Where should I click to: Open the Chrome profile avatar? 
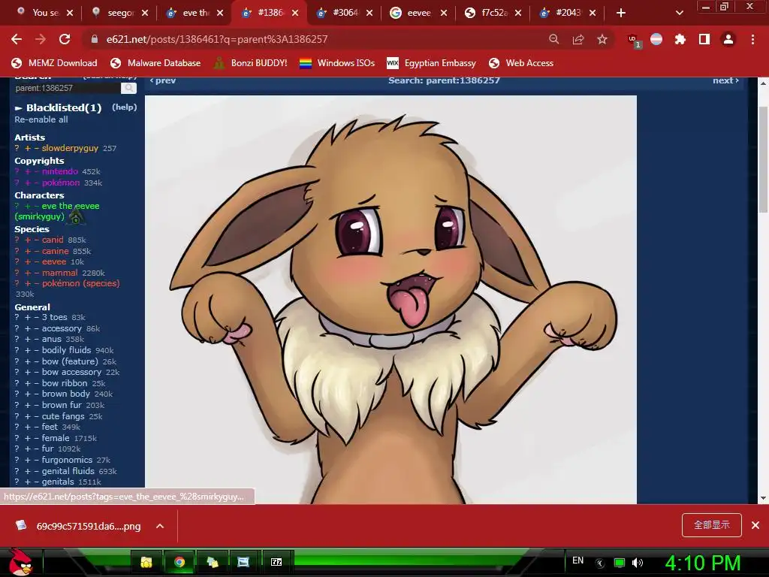pos(728,39)
